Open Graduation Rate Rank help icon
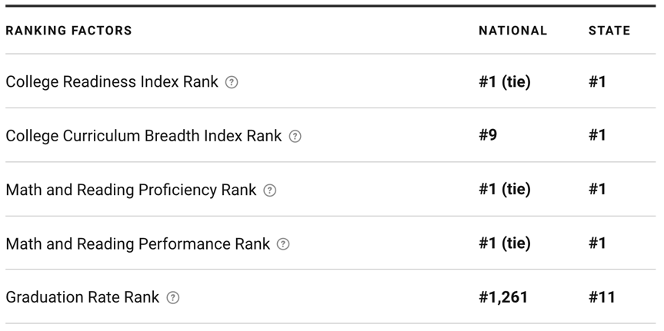The image size is (664, 331). tap(173, 298)
